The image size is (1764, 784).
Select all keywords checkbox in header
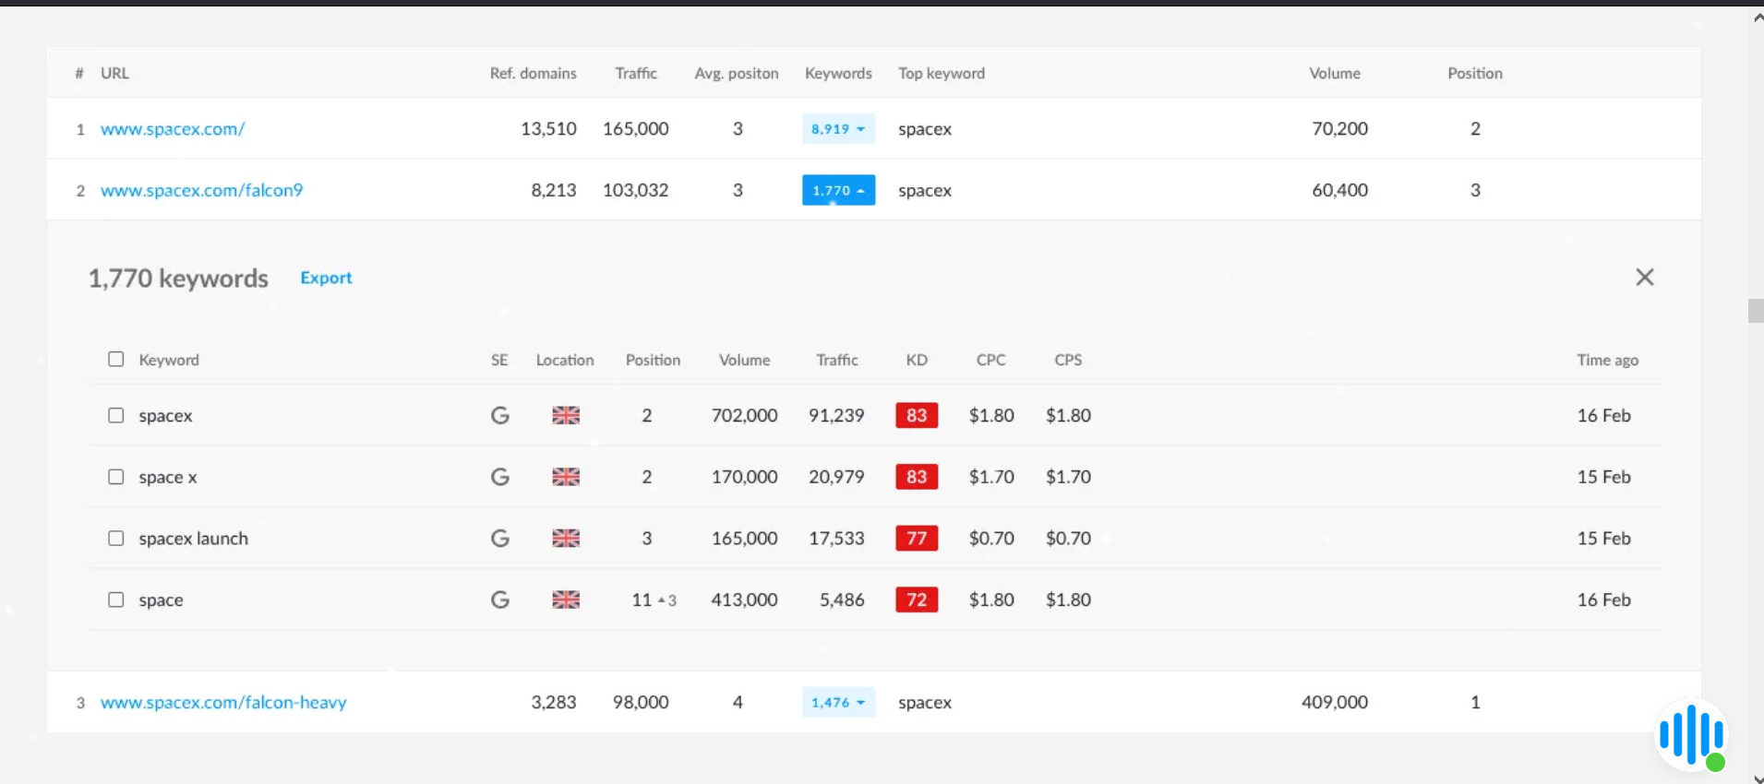(115, 359)
